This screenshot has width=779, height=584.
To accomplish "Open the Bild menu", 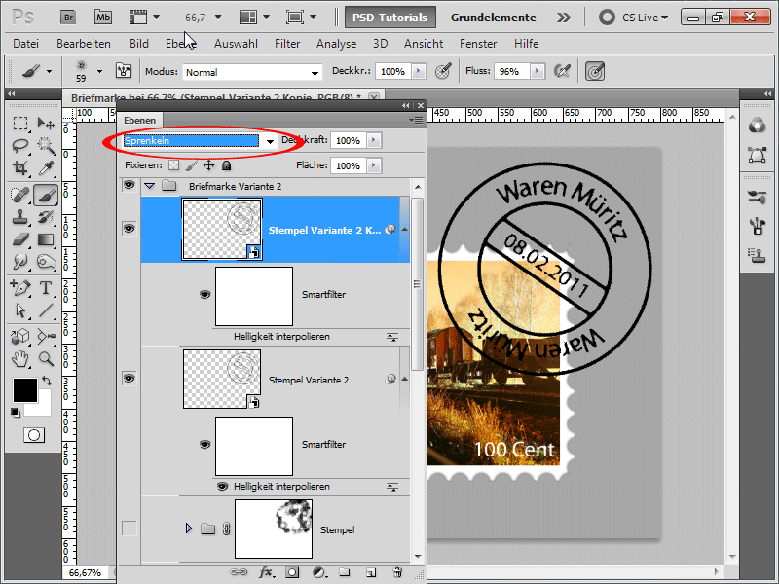I will [x=139, y=44].
